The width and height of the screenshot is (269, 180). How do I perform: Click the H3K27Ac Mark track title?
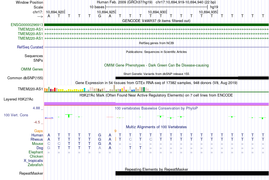[156, 95]
